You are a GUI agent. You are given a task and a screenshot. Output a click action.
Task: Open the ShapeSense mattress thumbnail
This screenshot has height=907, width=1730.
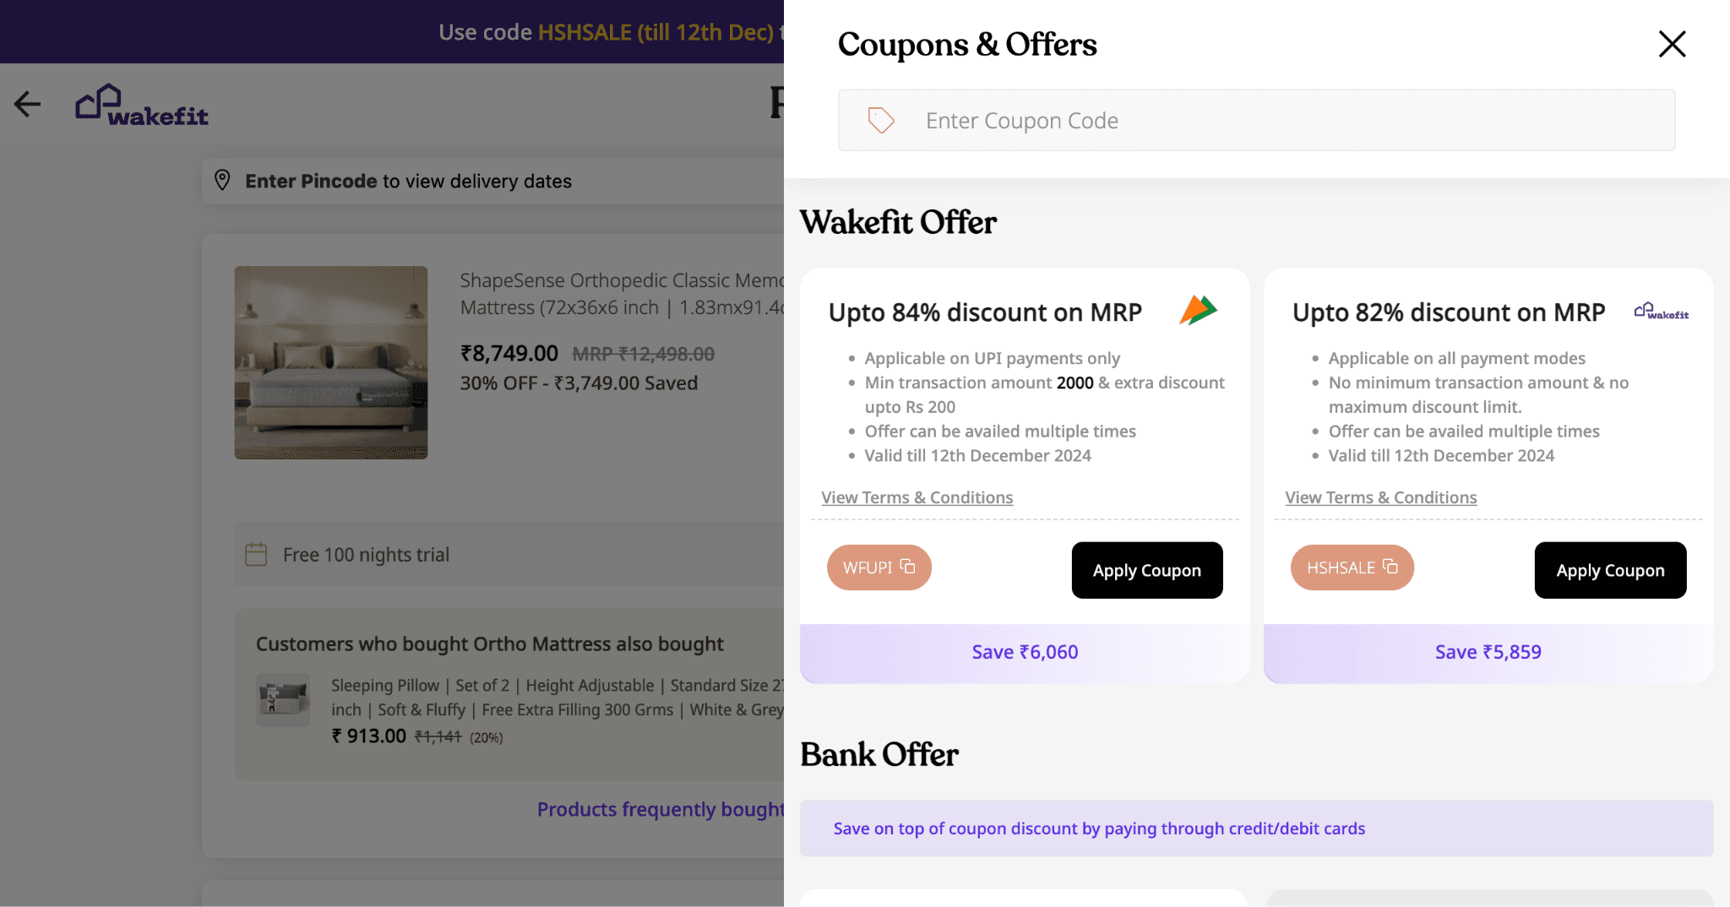click(x=331, y=362)
